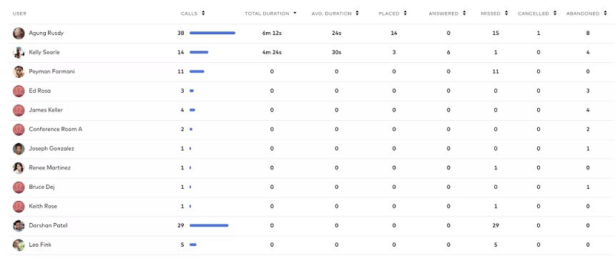
Task: Click Agung Rusdy's calls bar
Action: (x=212, y=33)
